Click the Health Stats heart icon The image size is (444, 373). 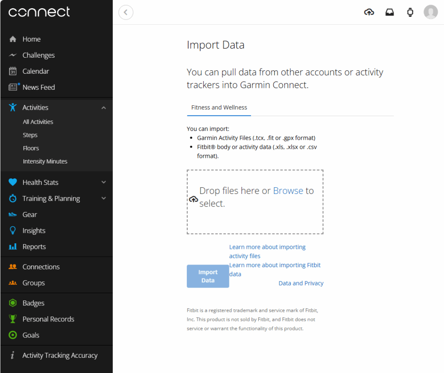tap(13, 182)
